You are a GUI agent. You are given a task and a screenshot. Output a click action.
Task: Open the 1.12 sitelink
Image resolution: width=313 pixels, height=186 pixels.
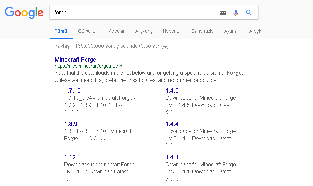coord(70,157)
